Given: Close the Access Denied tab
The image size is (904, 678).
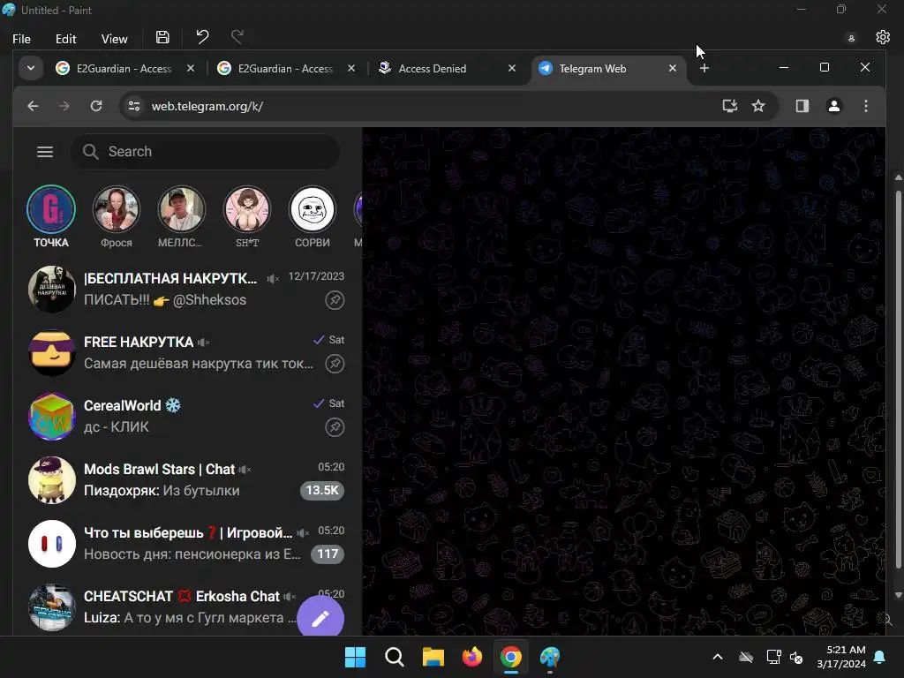Looking at the screenshot, I should (511, 68).
